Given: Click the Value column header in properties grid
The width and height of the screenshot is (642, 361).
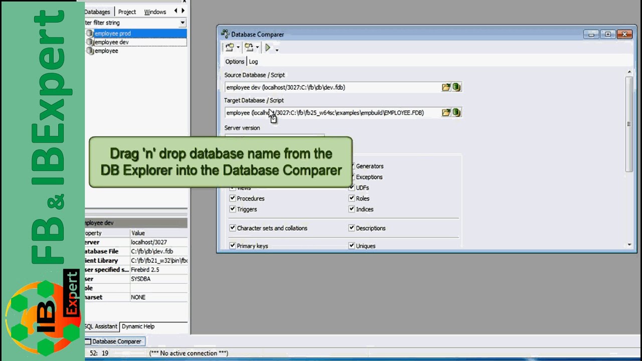Looking at the screenshot, I should pos(158,233).
